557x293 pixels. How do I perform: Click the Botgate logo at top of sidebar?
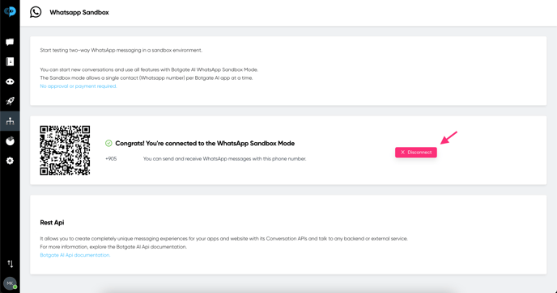tap(10, 11)
